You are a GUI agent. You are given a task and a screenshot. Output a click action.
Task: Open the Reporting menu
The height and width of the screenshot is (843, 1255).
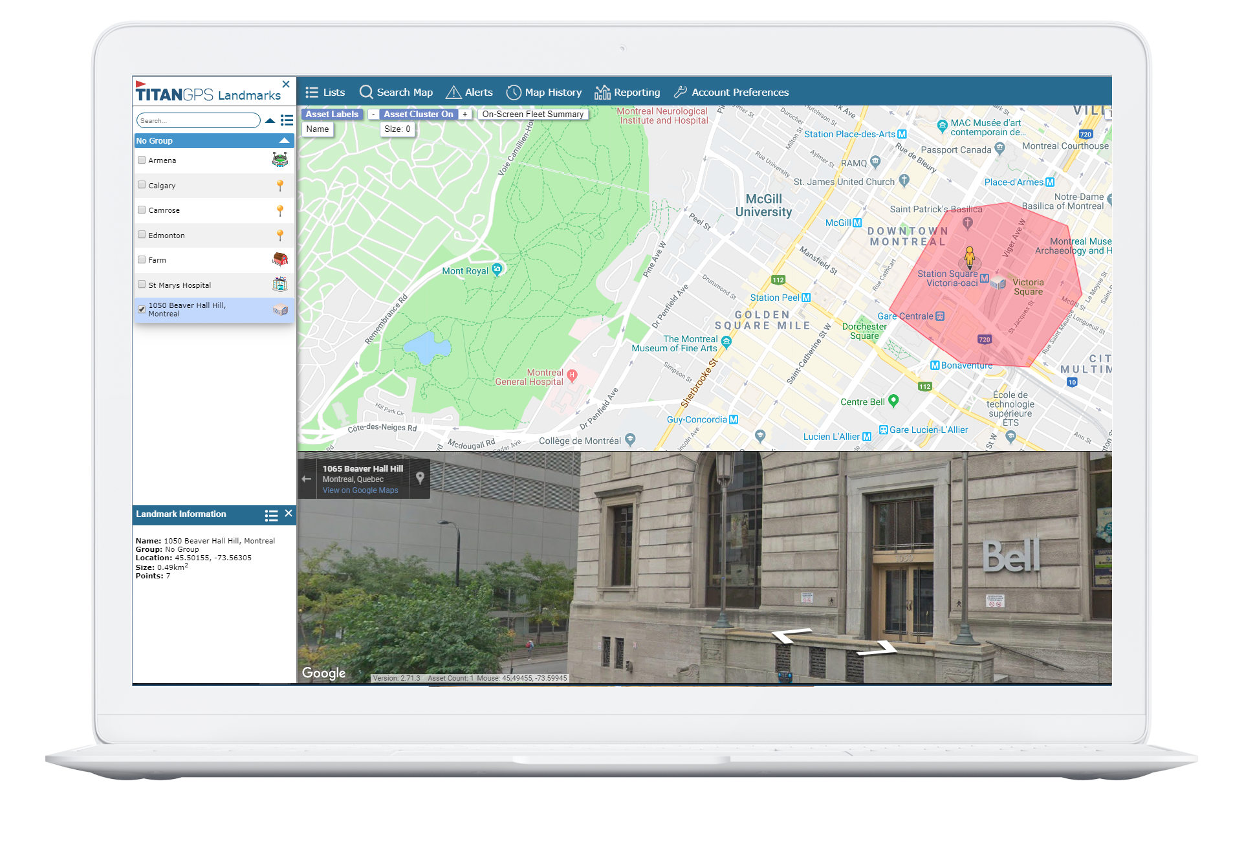pos(627,93)
